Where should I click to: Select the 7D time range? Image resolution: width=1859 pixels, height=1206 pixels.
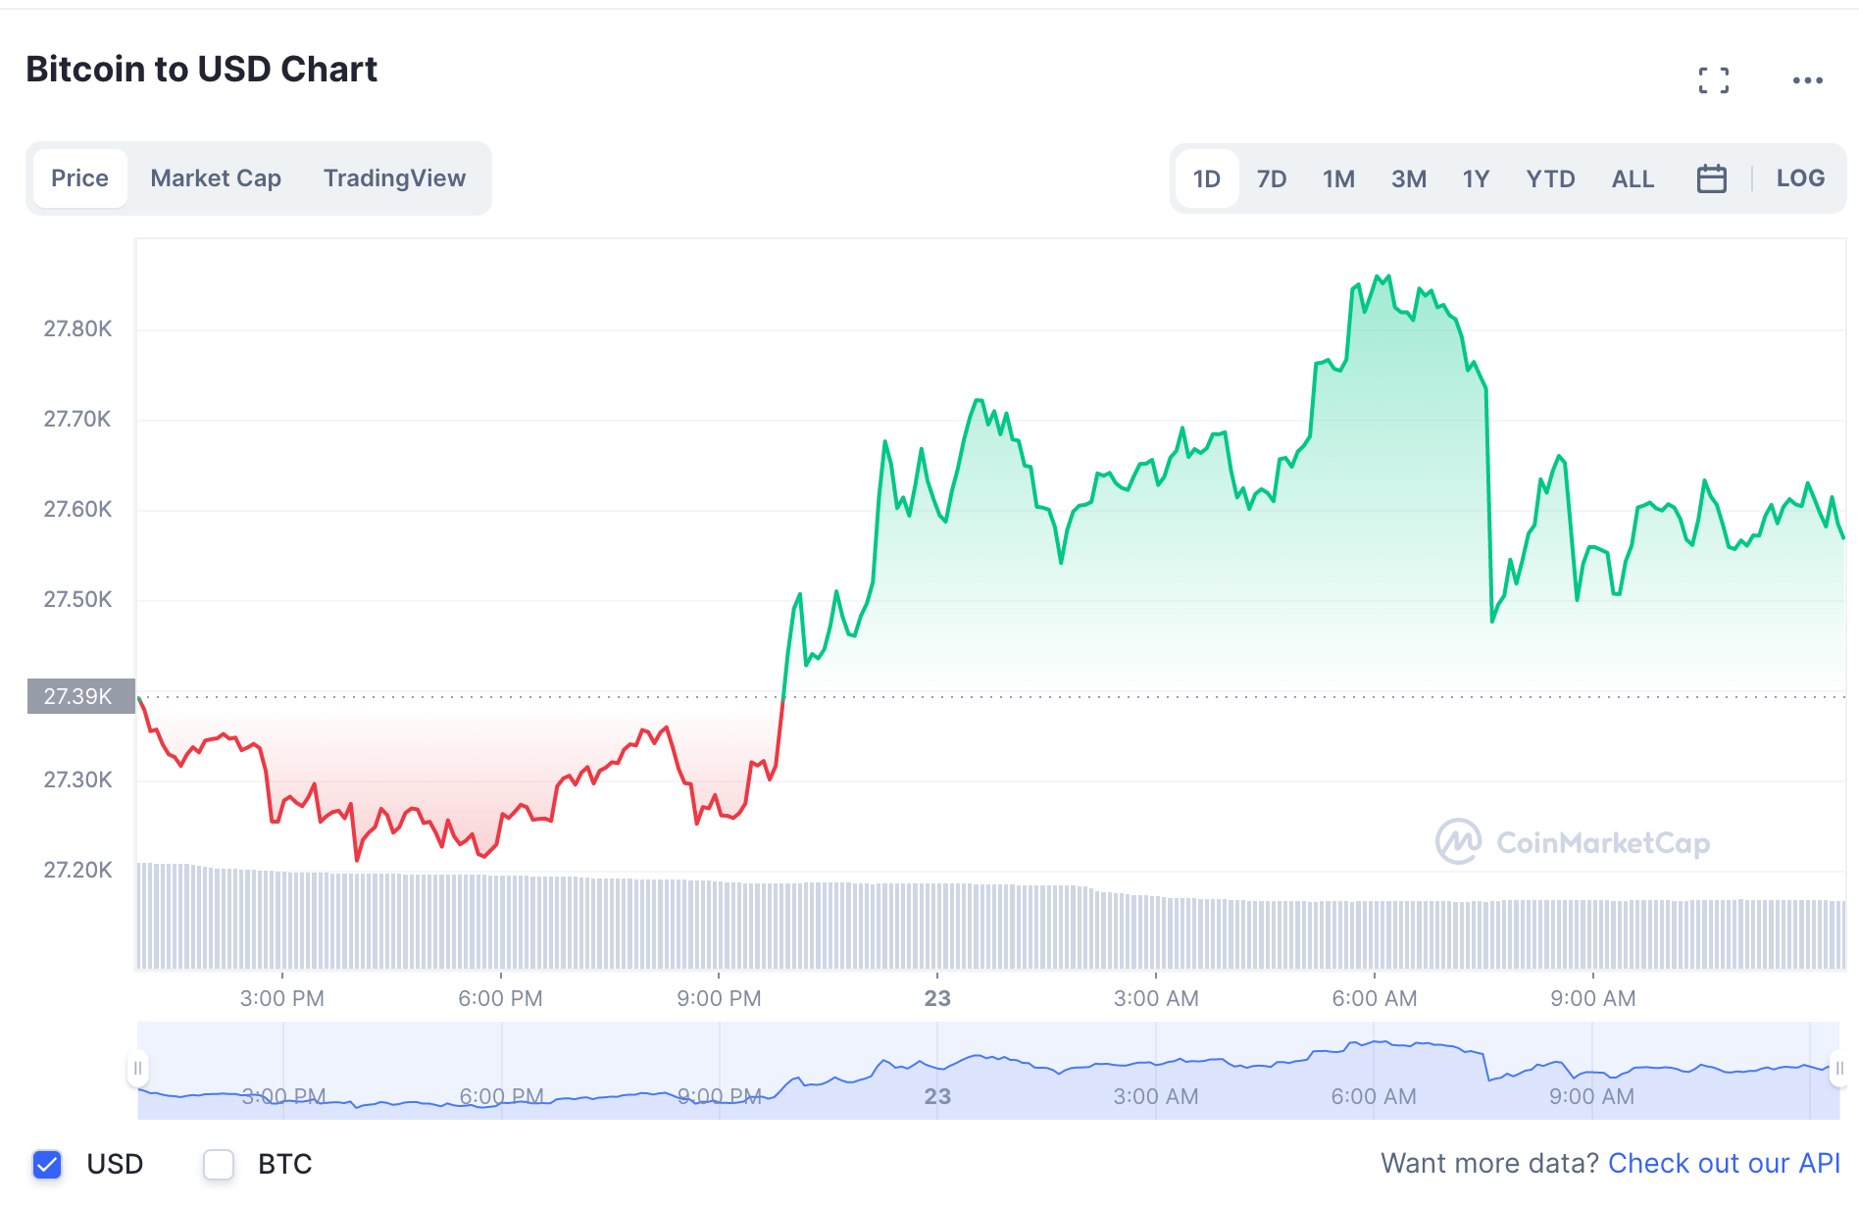tap(1272, 178)
